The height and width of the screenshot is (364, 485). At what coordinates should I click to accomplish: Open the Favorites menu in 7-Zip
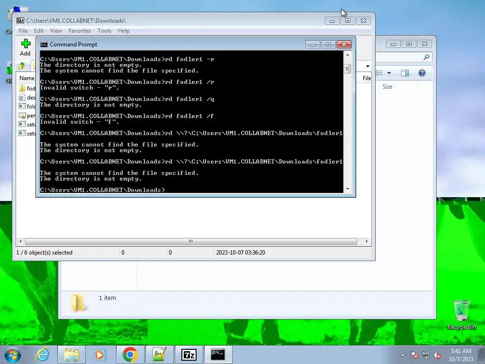click(80, 31)
